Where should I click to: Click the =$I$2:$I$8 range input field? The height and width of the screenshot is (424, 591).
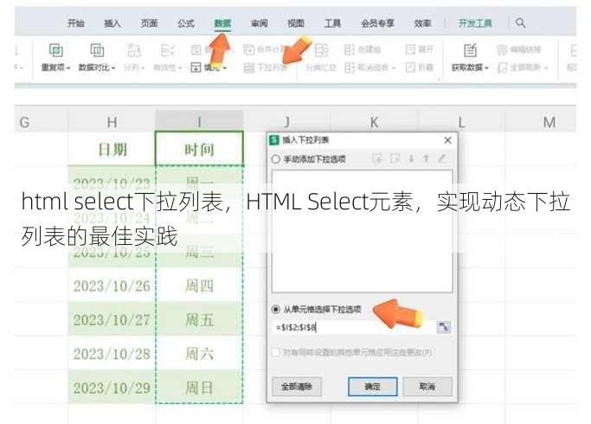point(354,327)
